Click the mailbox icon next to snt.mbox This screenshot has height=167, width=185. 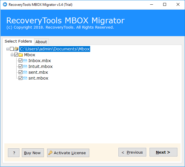25,78
